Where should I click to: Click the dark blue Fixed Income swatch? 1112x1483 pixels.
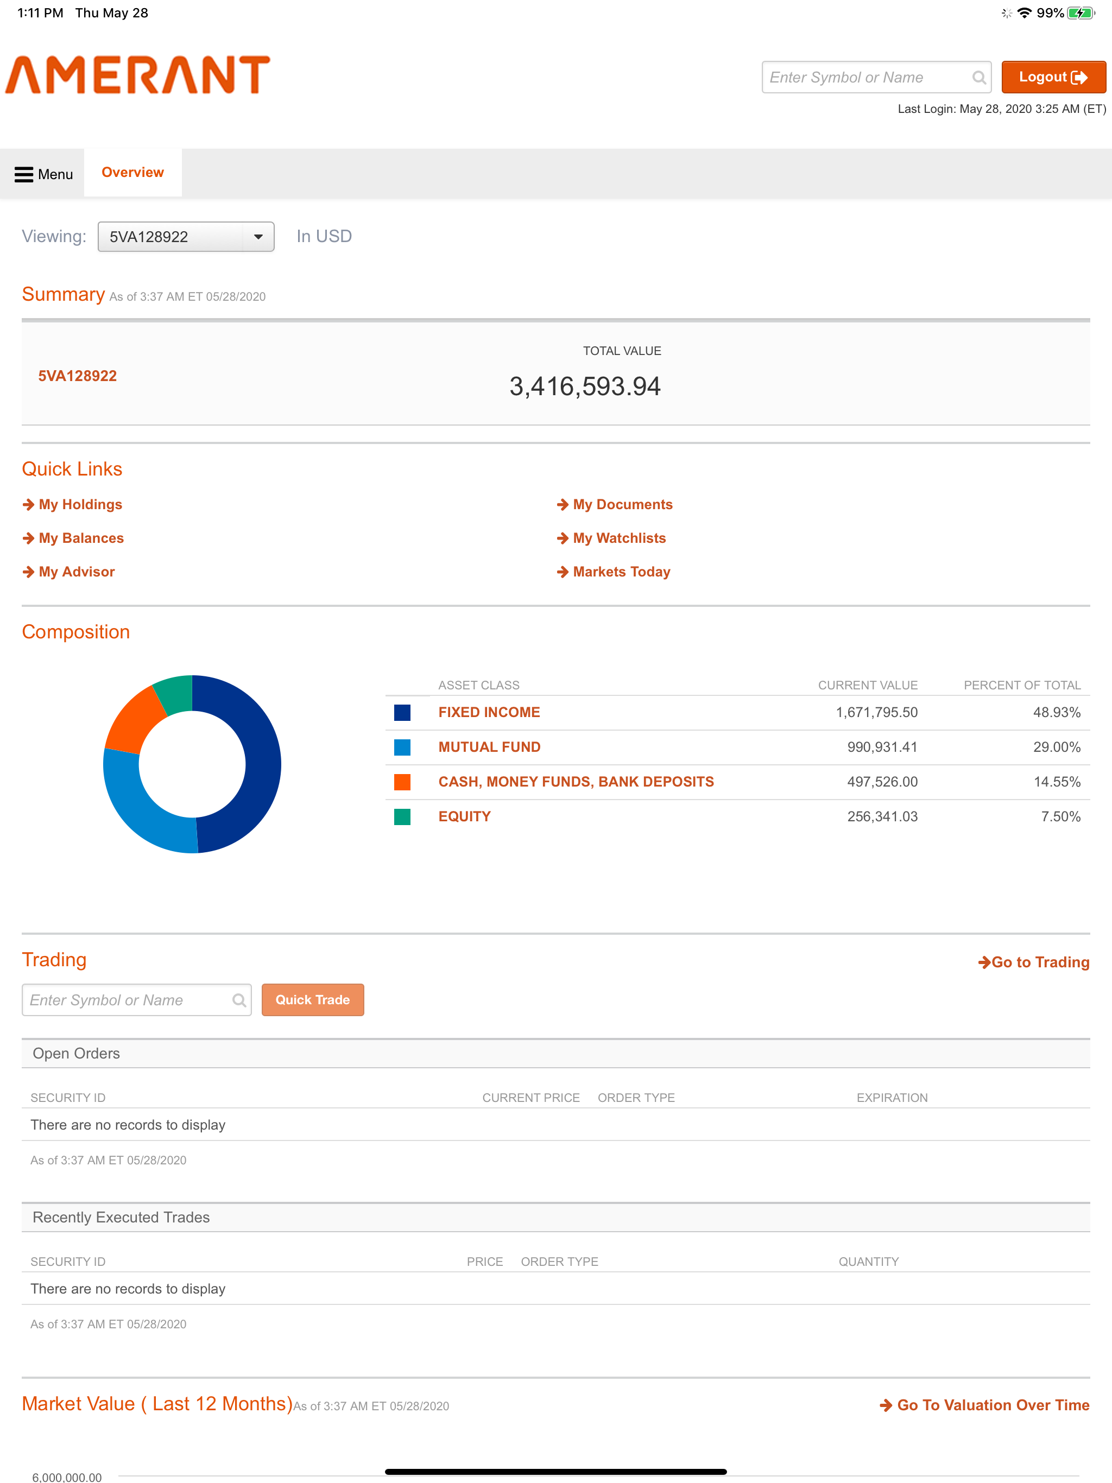(x=402, y=713)
